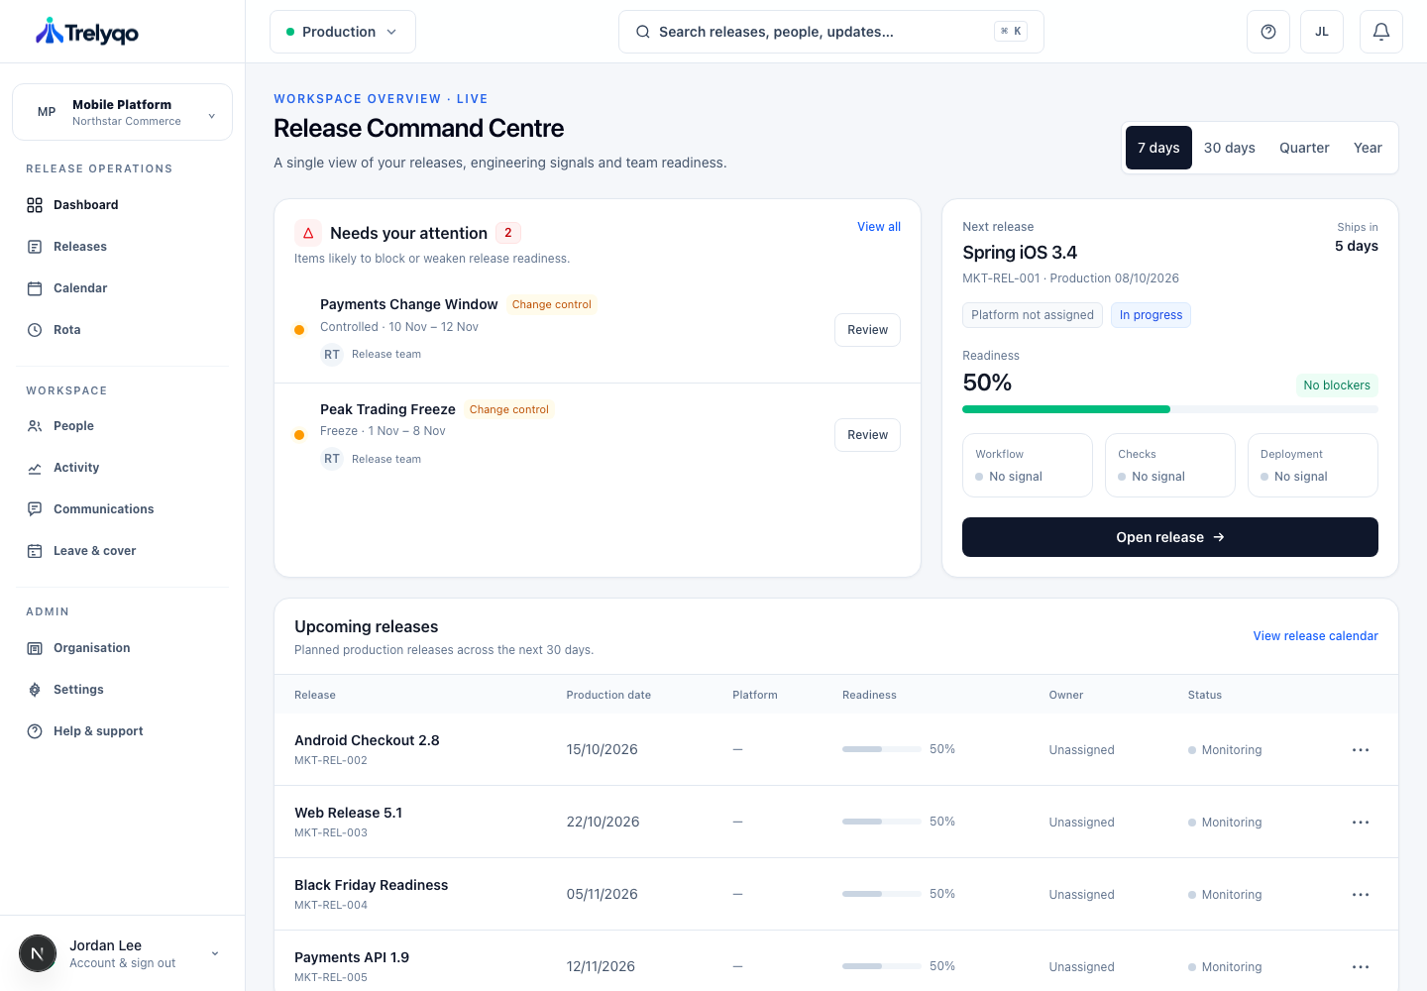1427x991 pixels.
Task: Open Calendar via its sidebar icon
Action: coord(35,288)
